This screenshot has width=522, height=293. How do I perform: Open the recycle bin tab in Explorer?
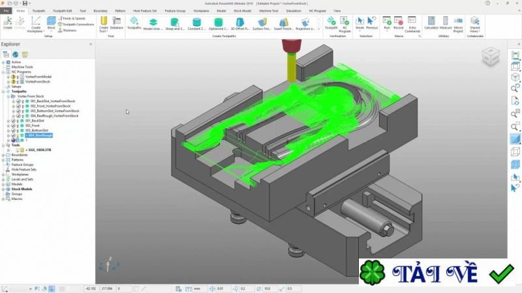pos(25,55)
